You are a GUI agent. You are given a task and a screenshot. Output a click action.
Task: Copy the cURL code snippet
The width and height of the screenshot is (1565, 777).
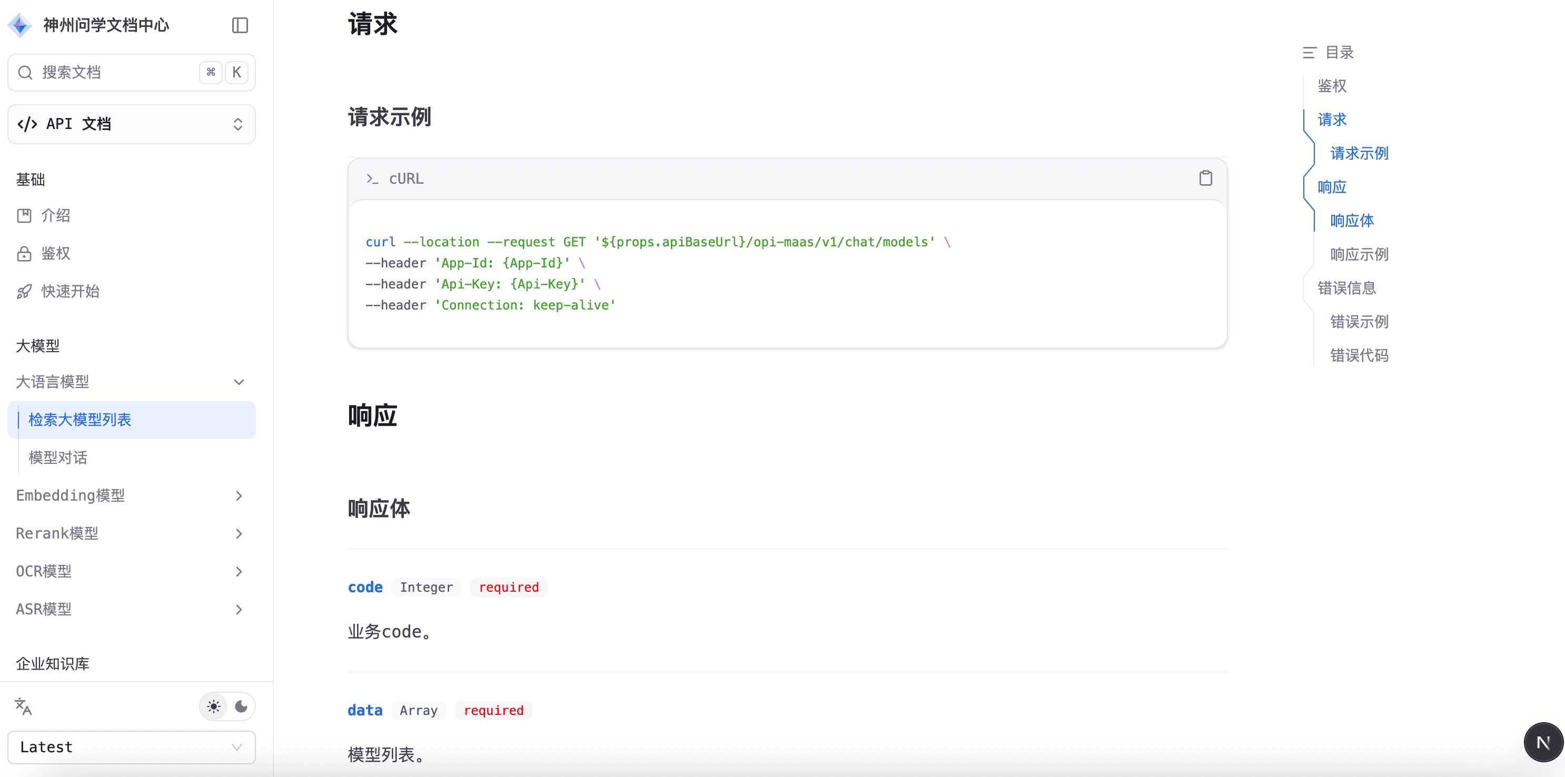coord(1205,178)
